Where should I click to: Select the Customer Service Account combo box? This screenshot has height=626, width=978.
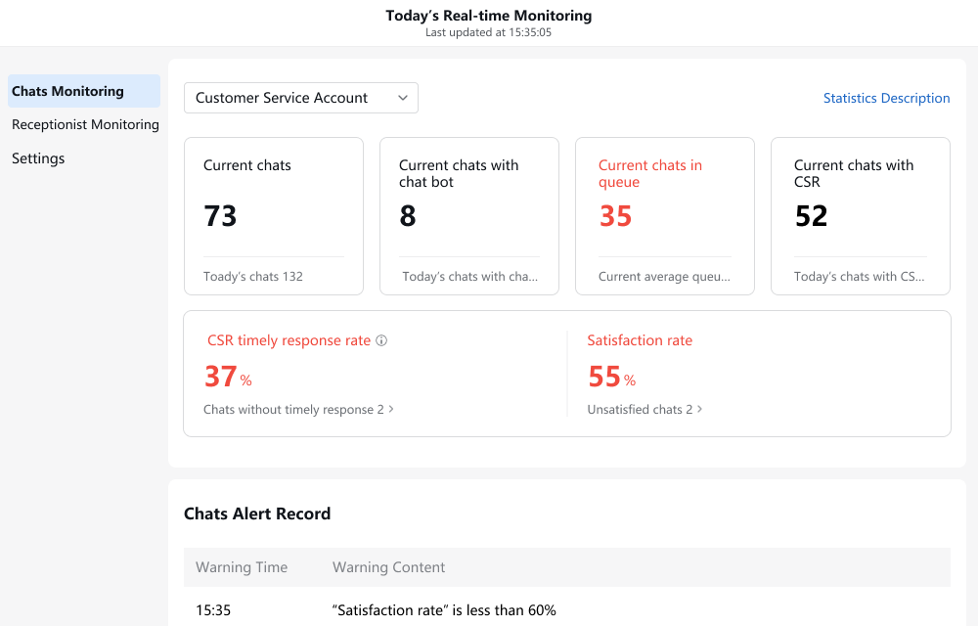[x=300, y=98]
